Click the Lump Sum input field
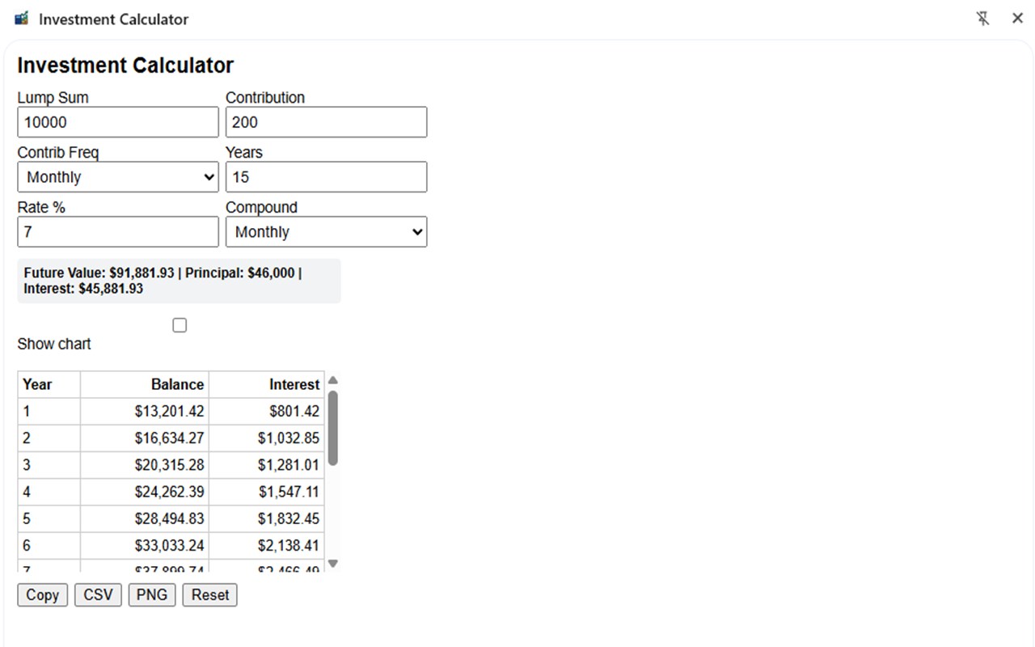 click(x=118, y=122)
